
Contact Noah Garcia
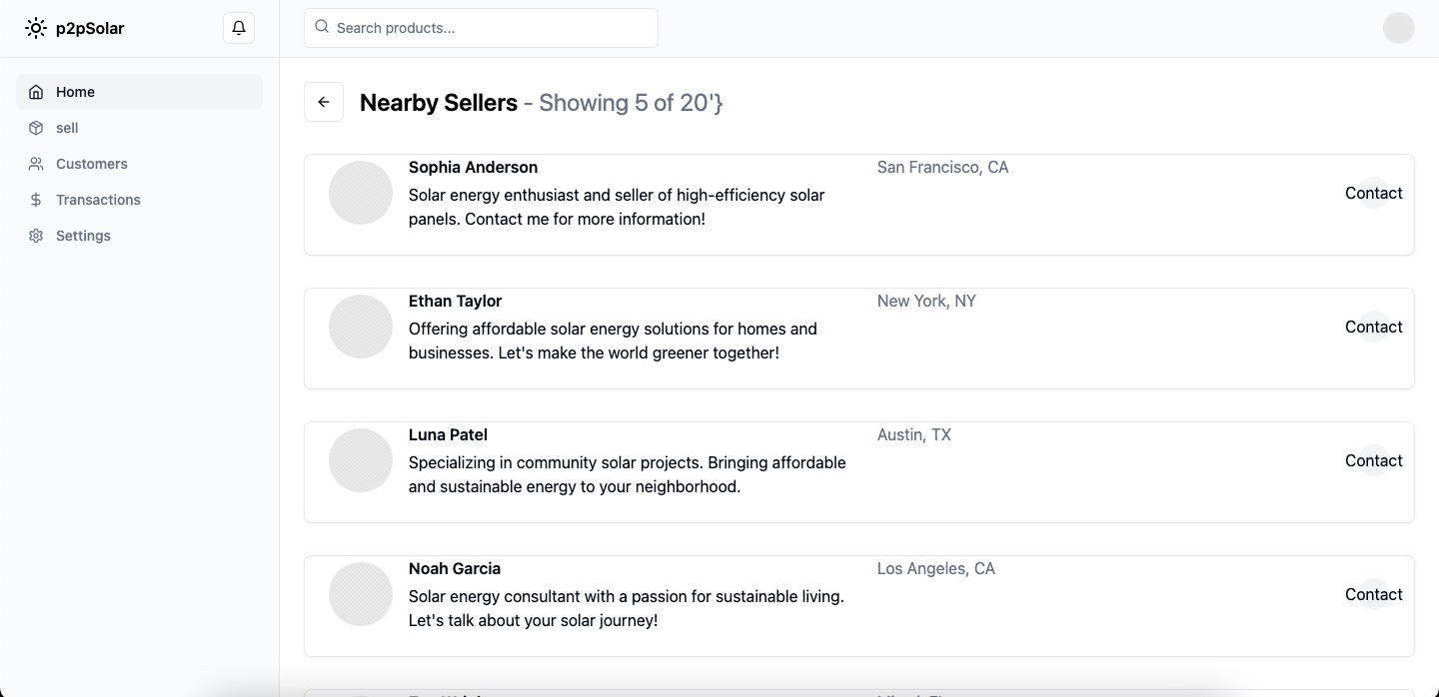point(1373,594)
